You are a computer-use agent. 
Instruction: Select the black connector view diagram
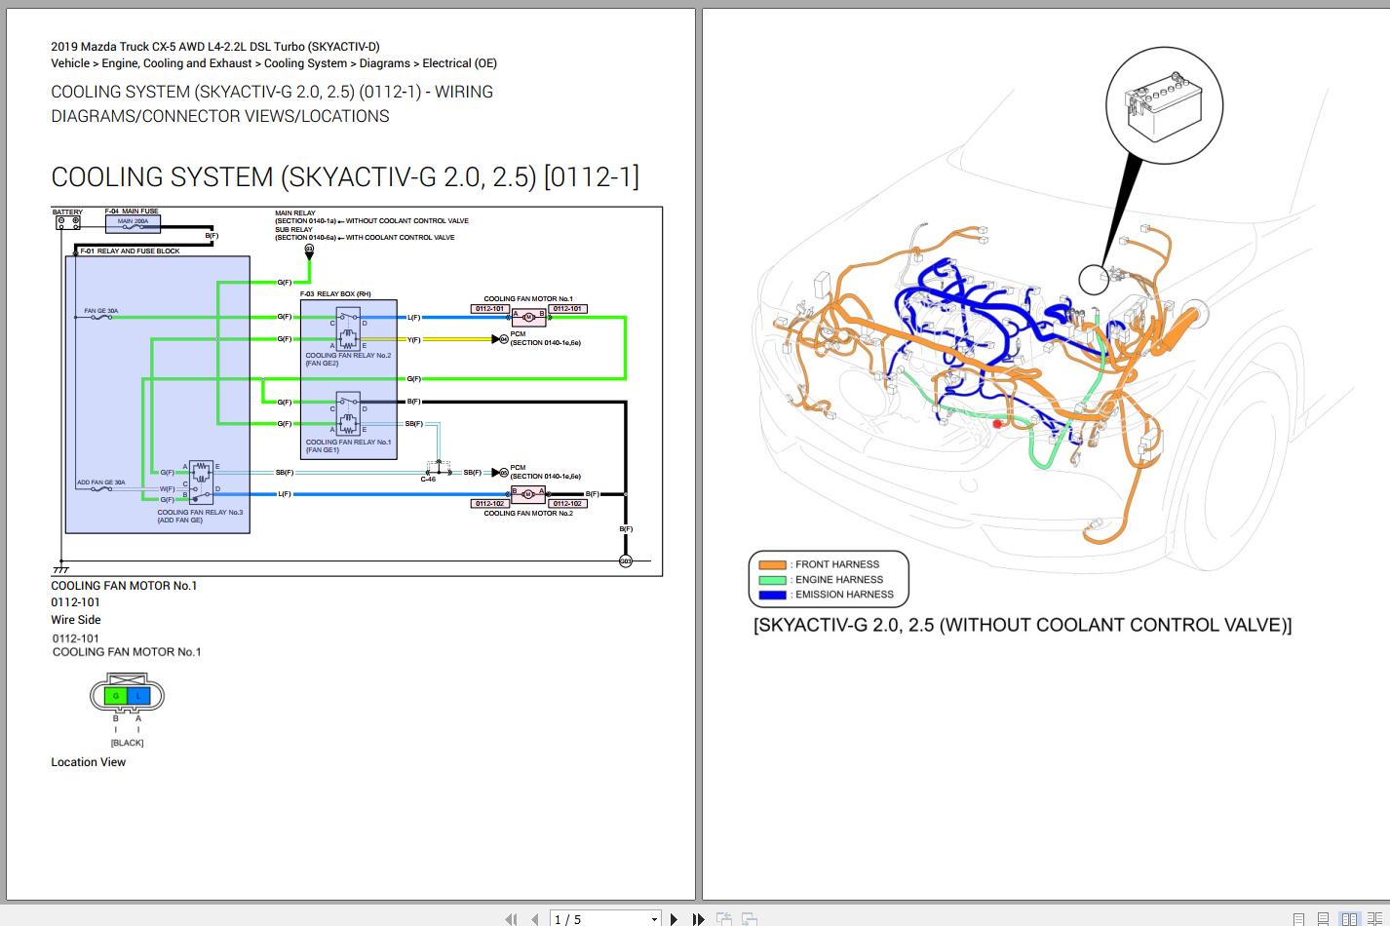tap(127, 694)
